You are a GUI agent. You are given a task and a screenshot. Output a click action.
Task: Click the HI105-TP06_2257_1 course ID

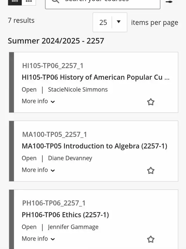[x=53, y=66]
